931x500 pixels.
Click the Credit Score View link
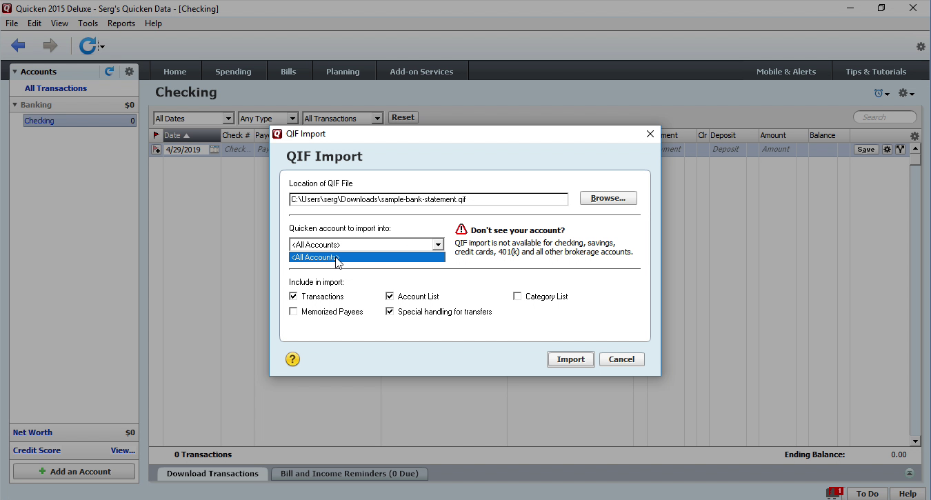point(123,450)
